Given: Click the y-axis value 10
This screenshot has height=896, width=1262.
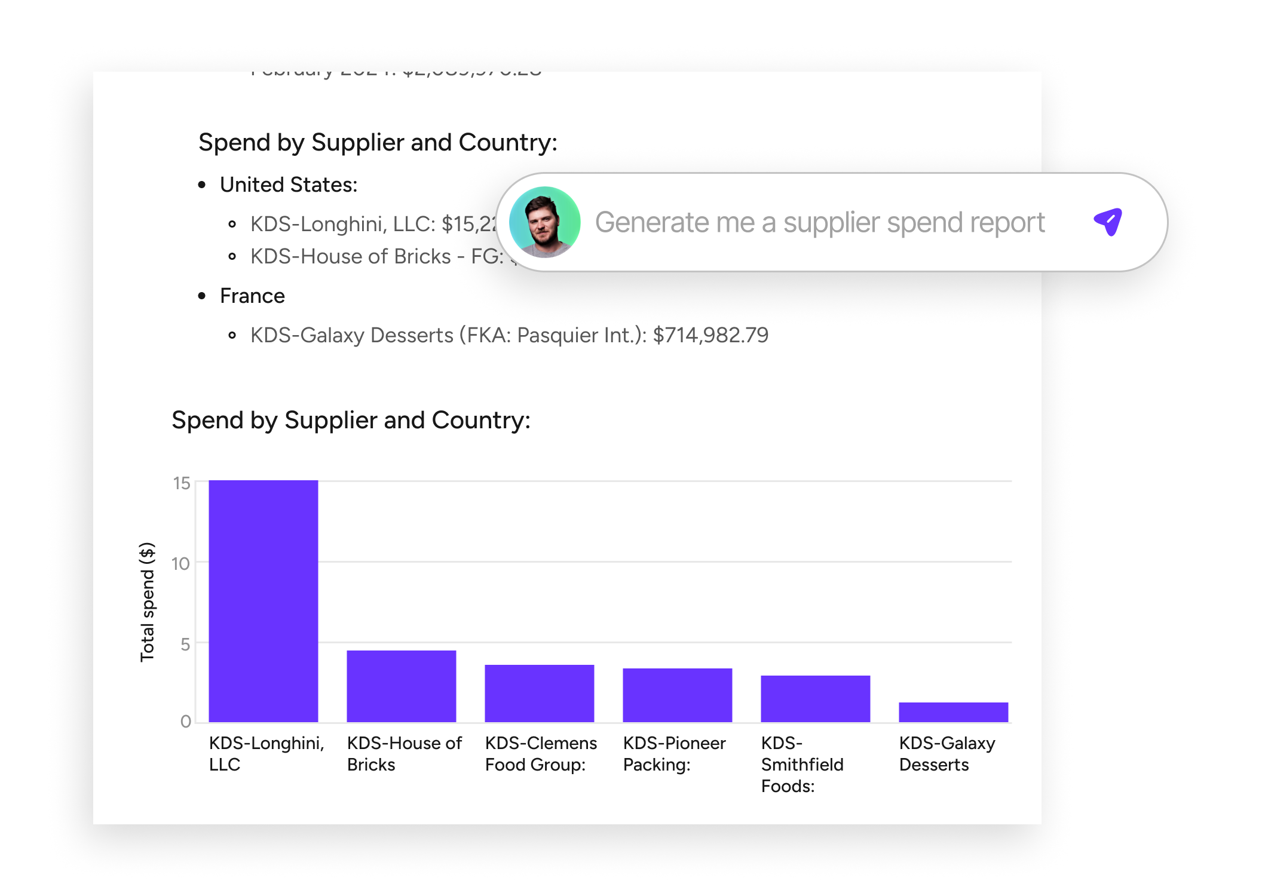Looking at the screenshot, I should (x=180, y=564).
